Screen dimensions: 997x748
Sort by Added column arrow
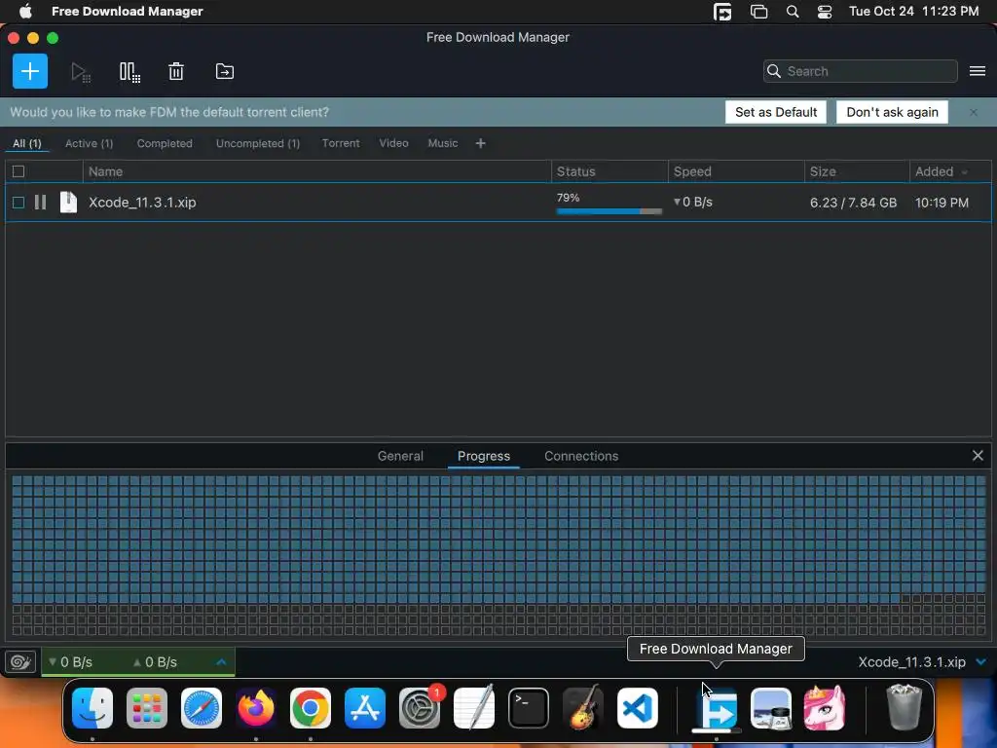[x=965, y=172]
